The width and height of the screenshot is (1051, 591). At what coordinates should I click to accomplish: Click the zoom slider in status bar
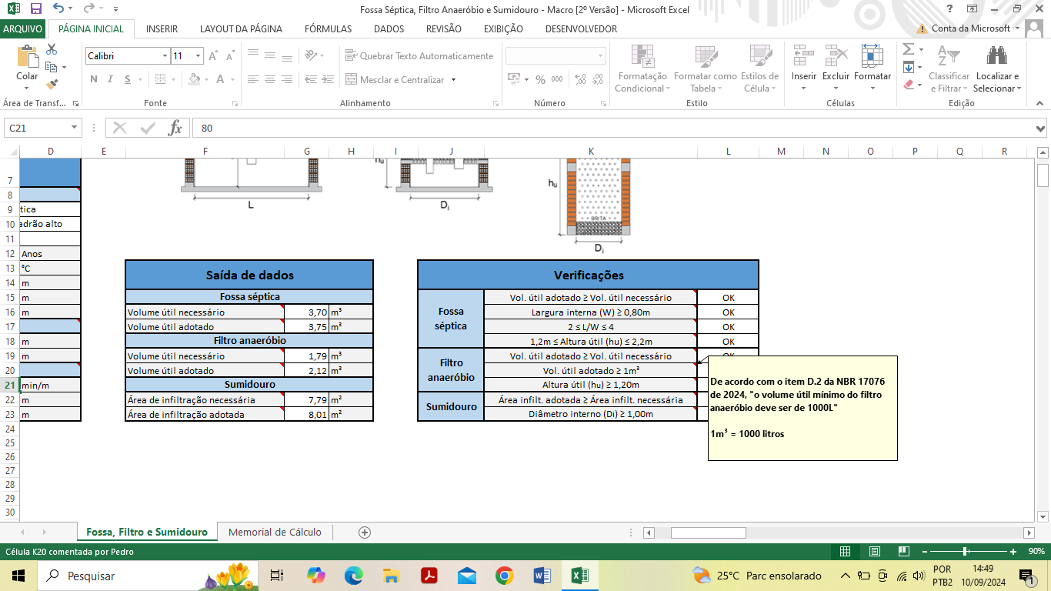point(965,551)
